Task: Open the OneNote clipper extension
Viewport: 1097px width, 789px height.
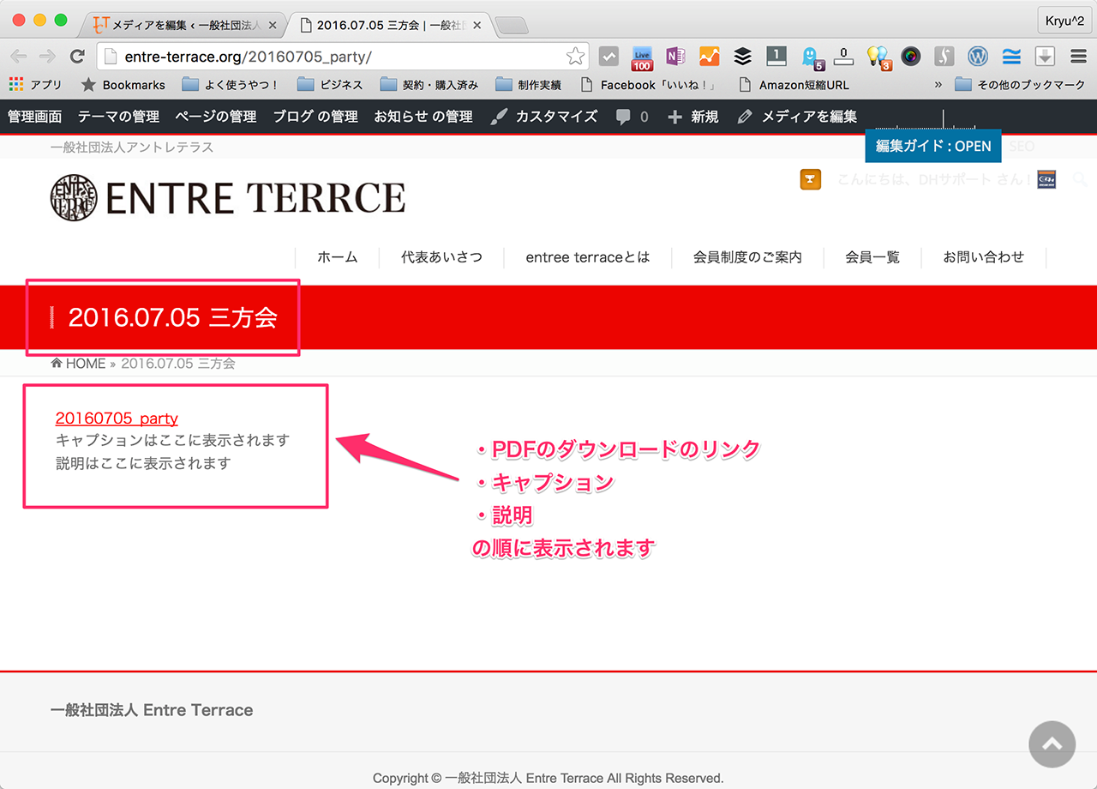Action: pyautogui.click(x=675, y=57)
